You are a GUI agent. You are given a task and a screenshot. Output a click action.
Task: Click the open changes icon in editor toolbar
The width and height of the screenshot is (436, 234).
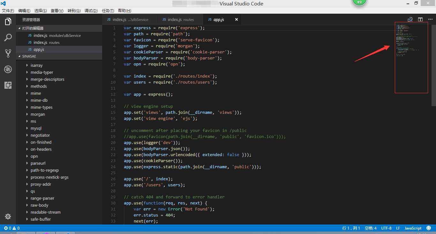[410, 20]
